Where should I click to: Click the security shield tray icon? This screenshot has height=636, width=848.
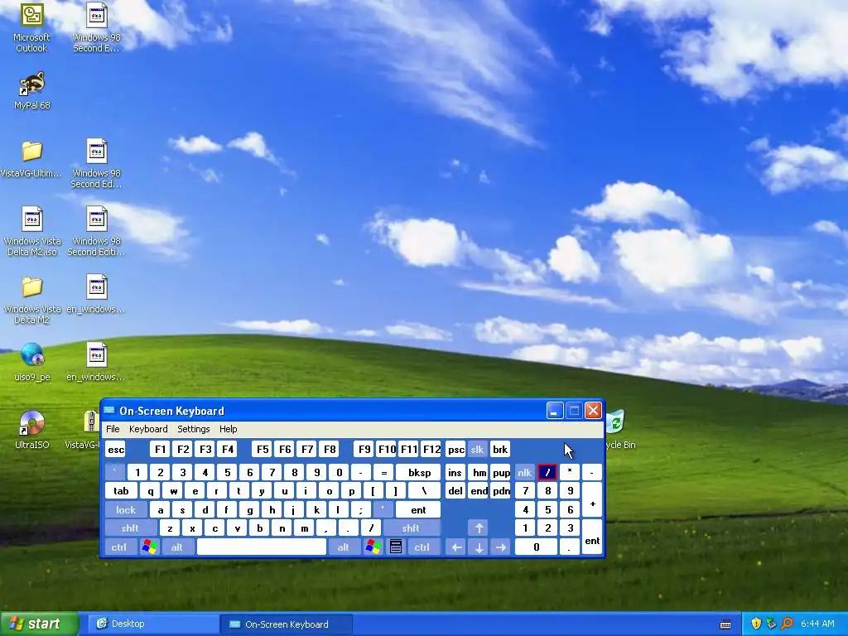click(756, 624)
